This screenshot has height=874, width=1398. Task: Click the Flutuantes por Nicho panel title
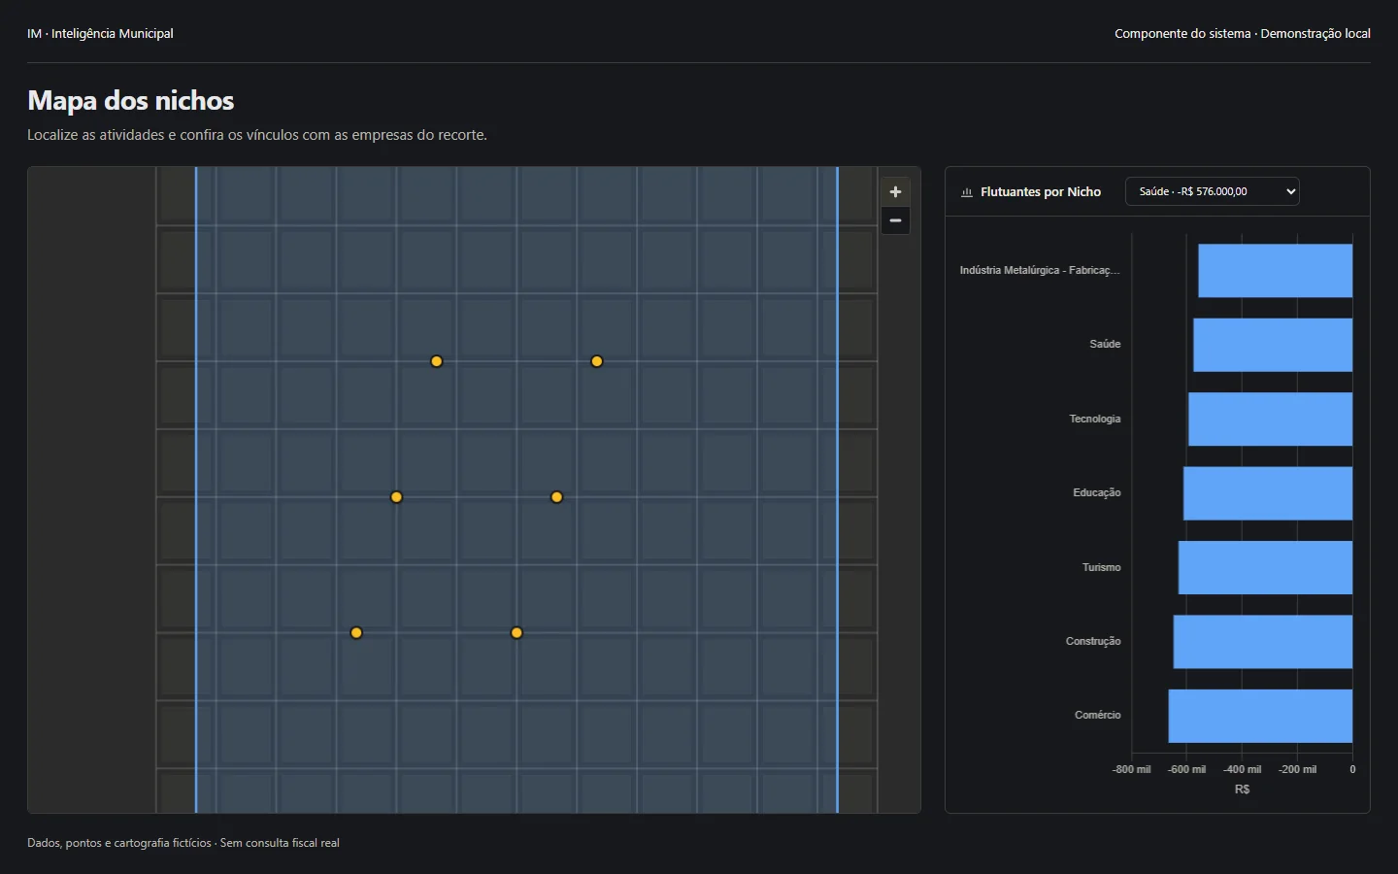tap(1041, 192)
